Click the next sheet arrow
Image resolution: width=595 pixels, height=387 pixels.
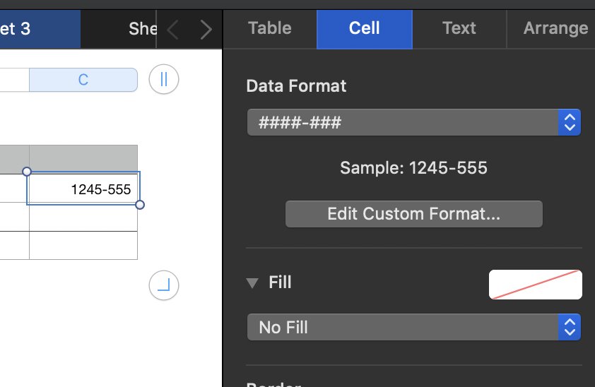pos(206,30)
